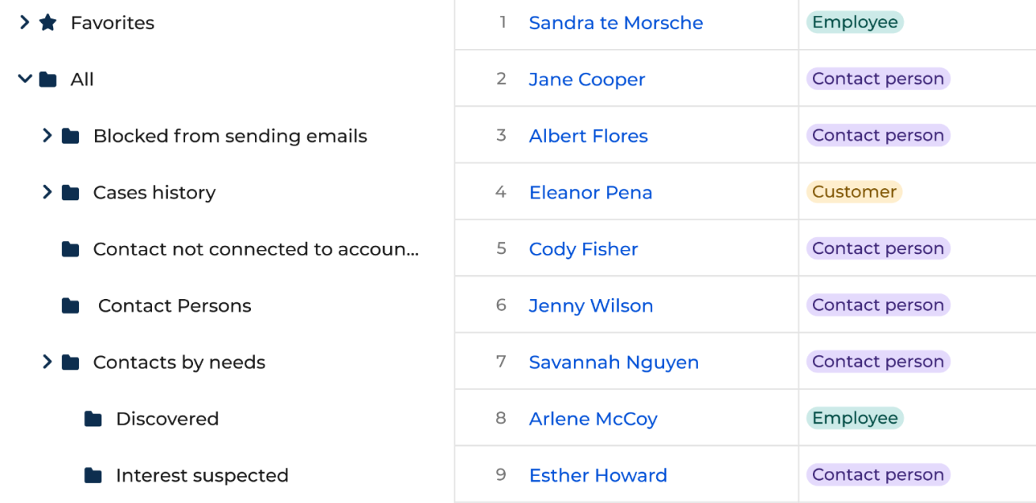The height and width of the screenshot is (503, 1036).
Task: Select the Interest suspected folder label
Action: (202, 475)
